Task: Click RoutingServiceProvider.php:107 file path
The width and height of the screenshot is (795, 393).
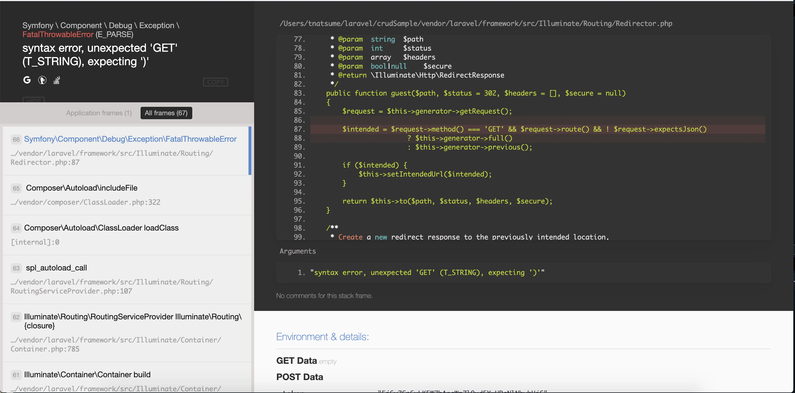Action: point(111,286)
